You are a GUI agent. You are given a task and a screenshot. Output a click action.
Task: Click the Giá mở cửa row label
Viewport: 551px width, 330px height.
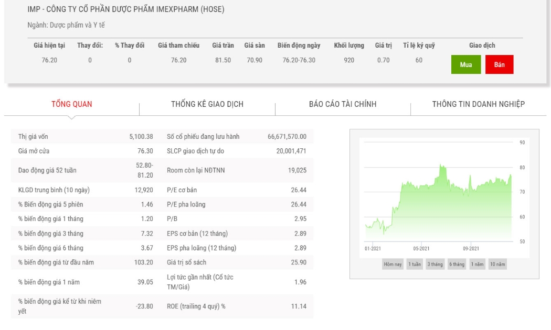[x=34, y=151]
